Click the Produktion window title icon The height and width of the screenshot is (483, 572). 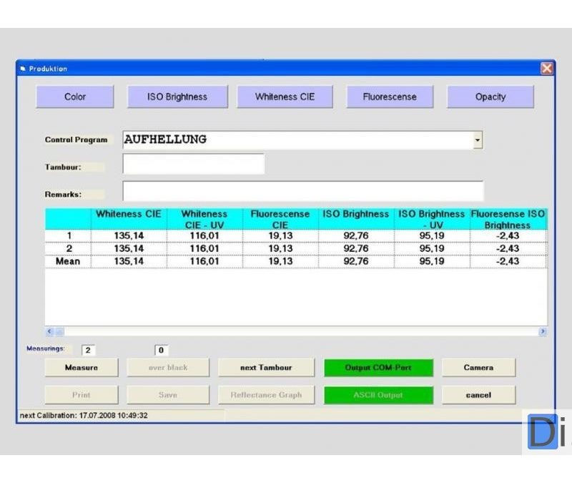23,69
